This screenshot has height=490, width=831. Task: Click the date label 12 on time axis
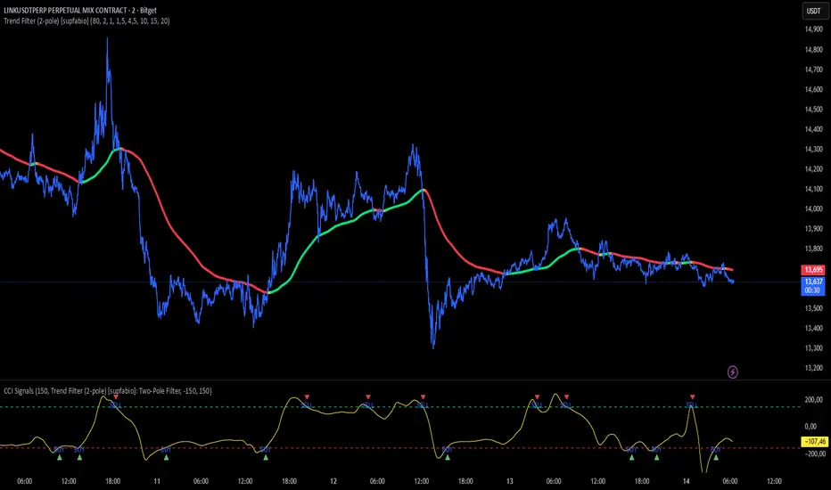click(333, 481)
